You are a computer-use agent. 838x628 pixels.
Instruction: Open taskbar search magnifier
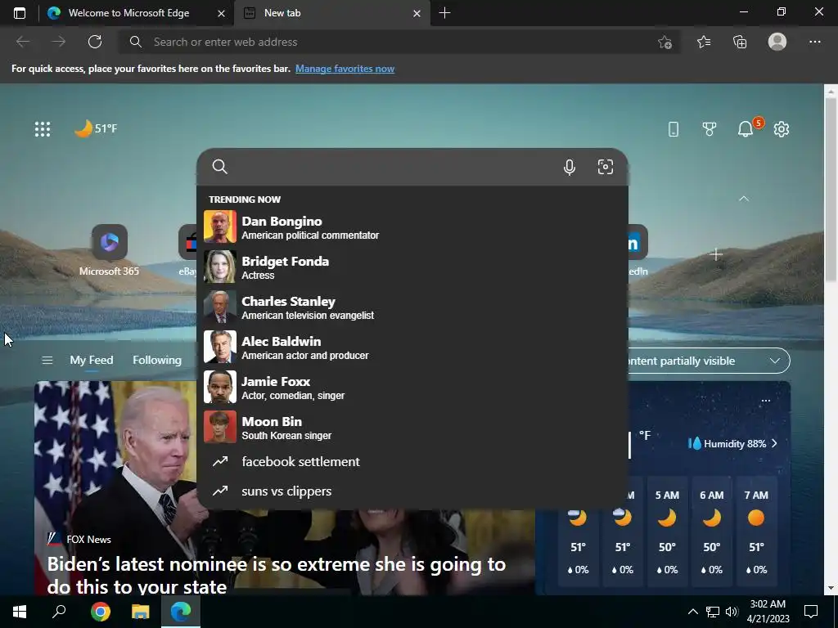pos(59,612)
